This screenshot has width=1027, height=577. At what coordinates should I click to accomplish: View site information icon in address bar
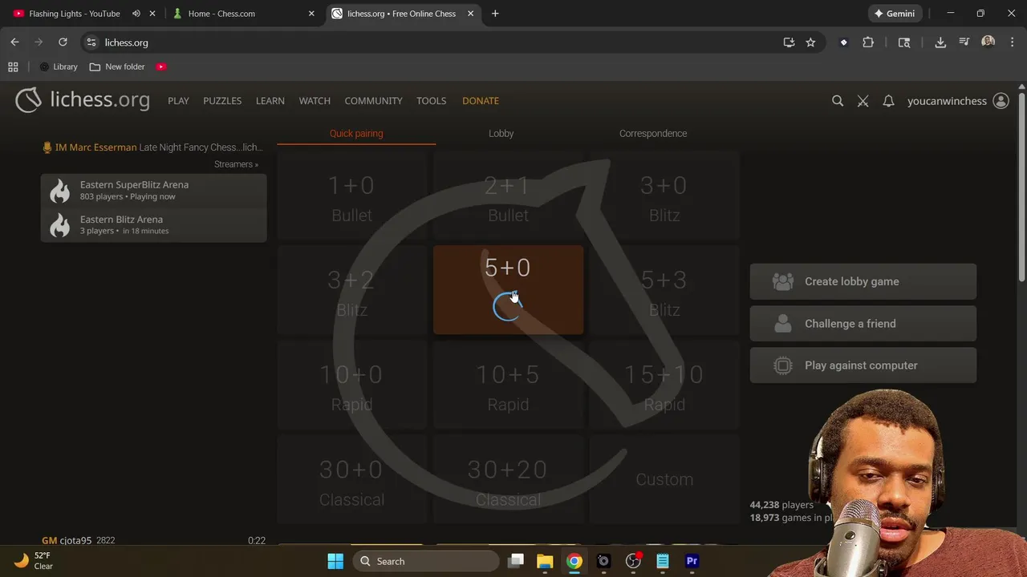click(x=91, y=42)
